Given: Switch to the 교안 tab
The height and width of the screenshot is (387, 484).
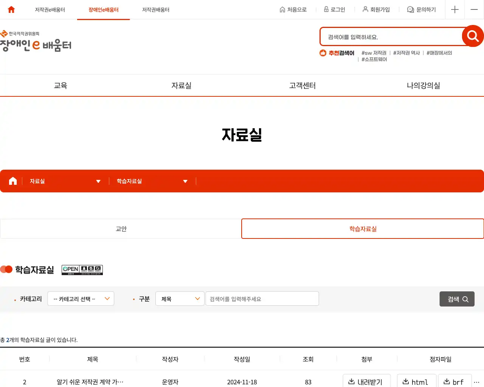Looking at the screenshot, I should click(x=121, y=229).
